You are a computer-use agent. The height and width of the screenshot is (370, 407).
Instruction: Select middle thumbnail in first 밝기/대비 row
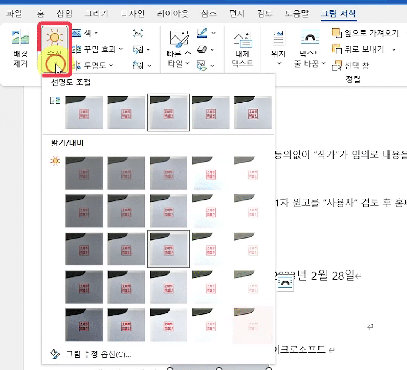[x=168, y=173]
